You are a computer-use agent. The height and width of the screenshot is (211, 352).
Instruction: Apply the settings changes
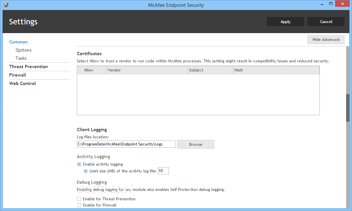point(285,22)
